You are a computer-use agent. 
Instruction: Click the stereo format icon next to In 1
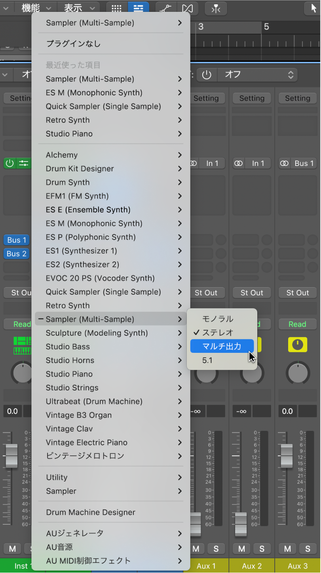[239, 163]
